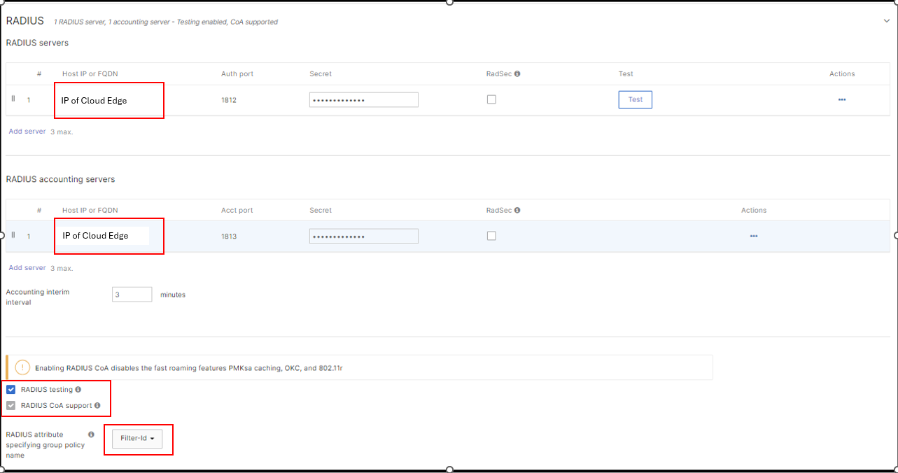
Task: Click the warning icon in CoA notice
Action: [22, 367]
